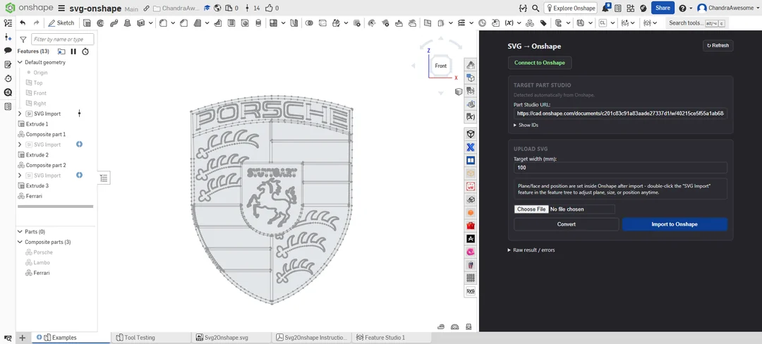Screen dimensions: 762x344
Task: Select Composite part 2 feature
Action: tap(46, 165)
